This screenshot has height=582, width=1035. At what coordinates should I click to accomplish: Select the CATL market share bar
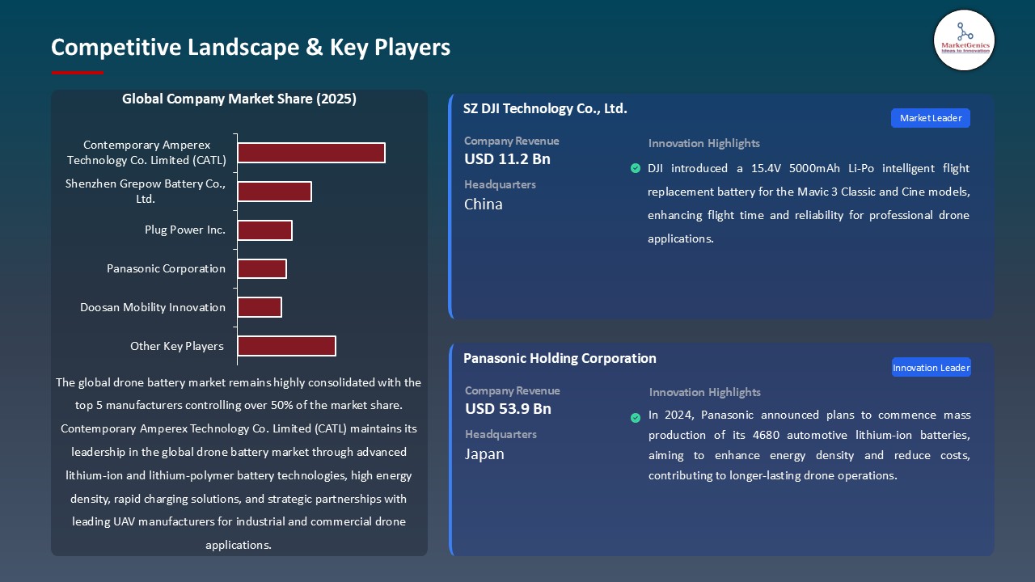(x=310, y=153)
